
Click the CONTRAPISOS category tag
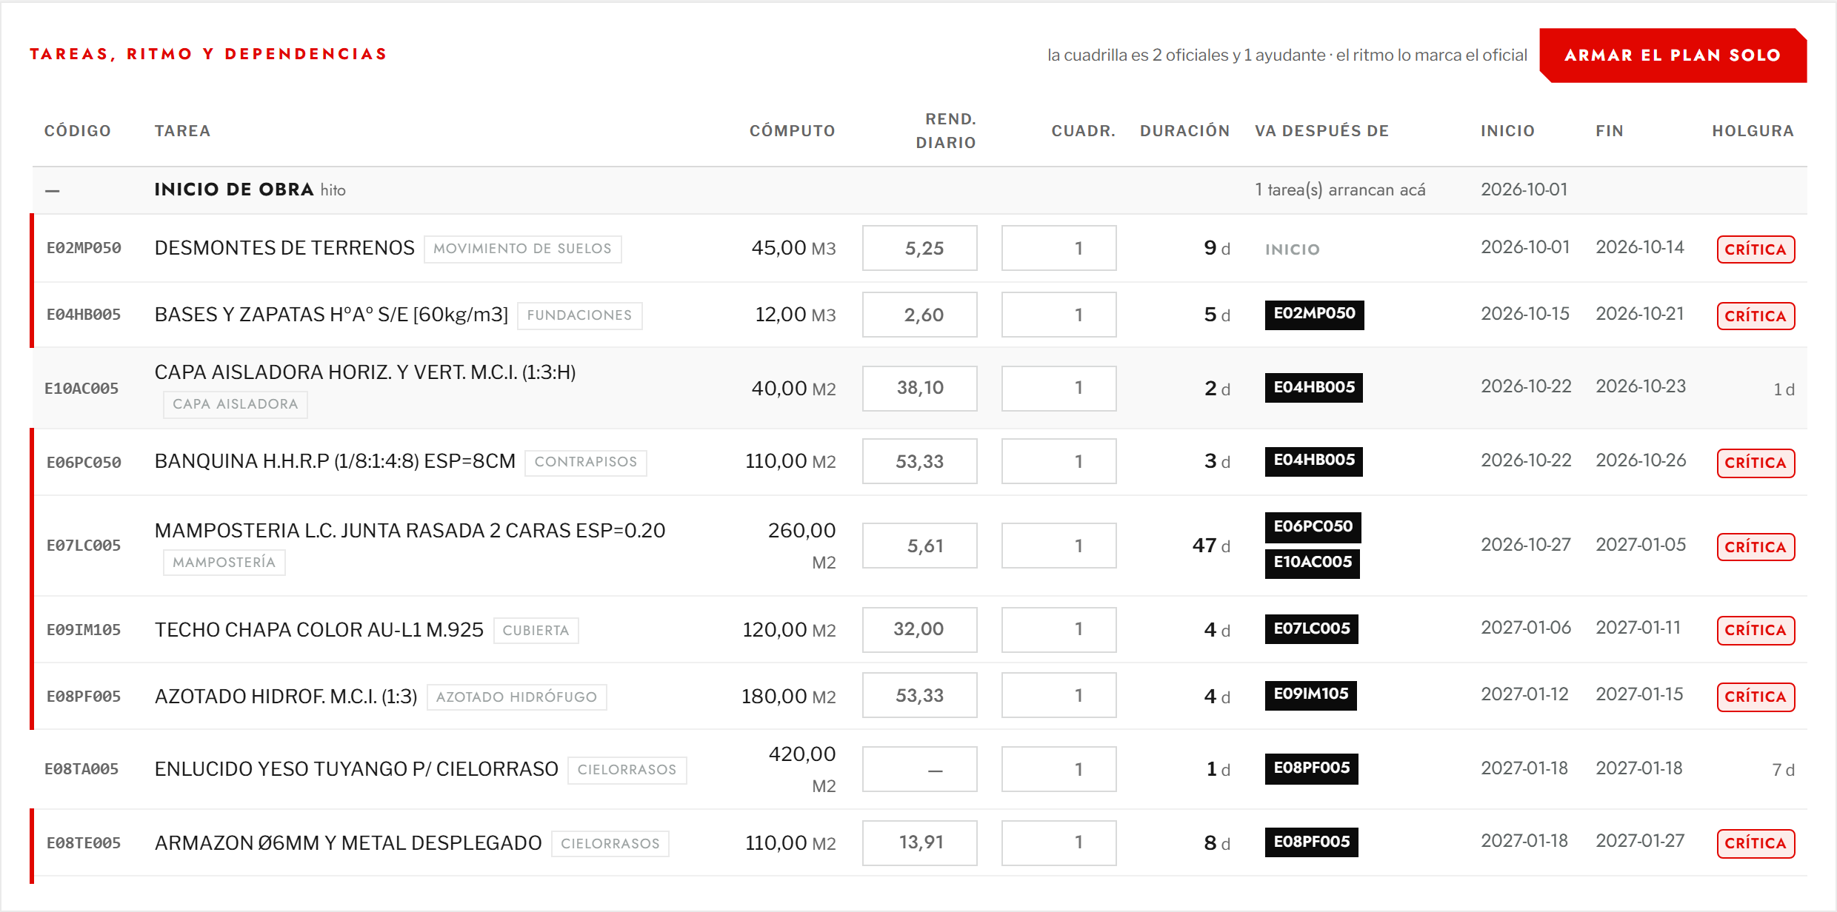[x=585, y=462]
